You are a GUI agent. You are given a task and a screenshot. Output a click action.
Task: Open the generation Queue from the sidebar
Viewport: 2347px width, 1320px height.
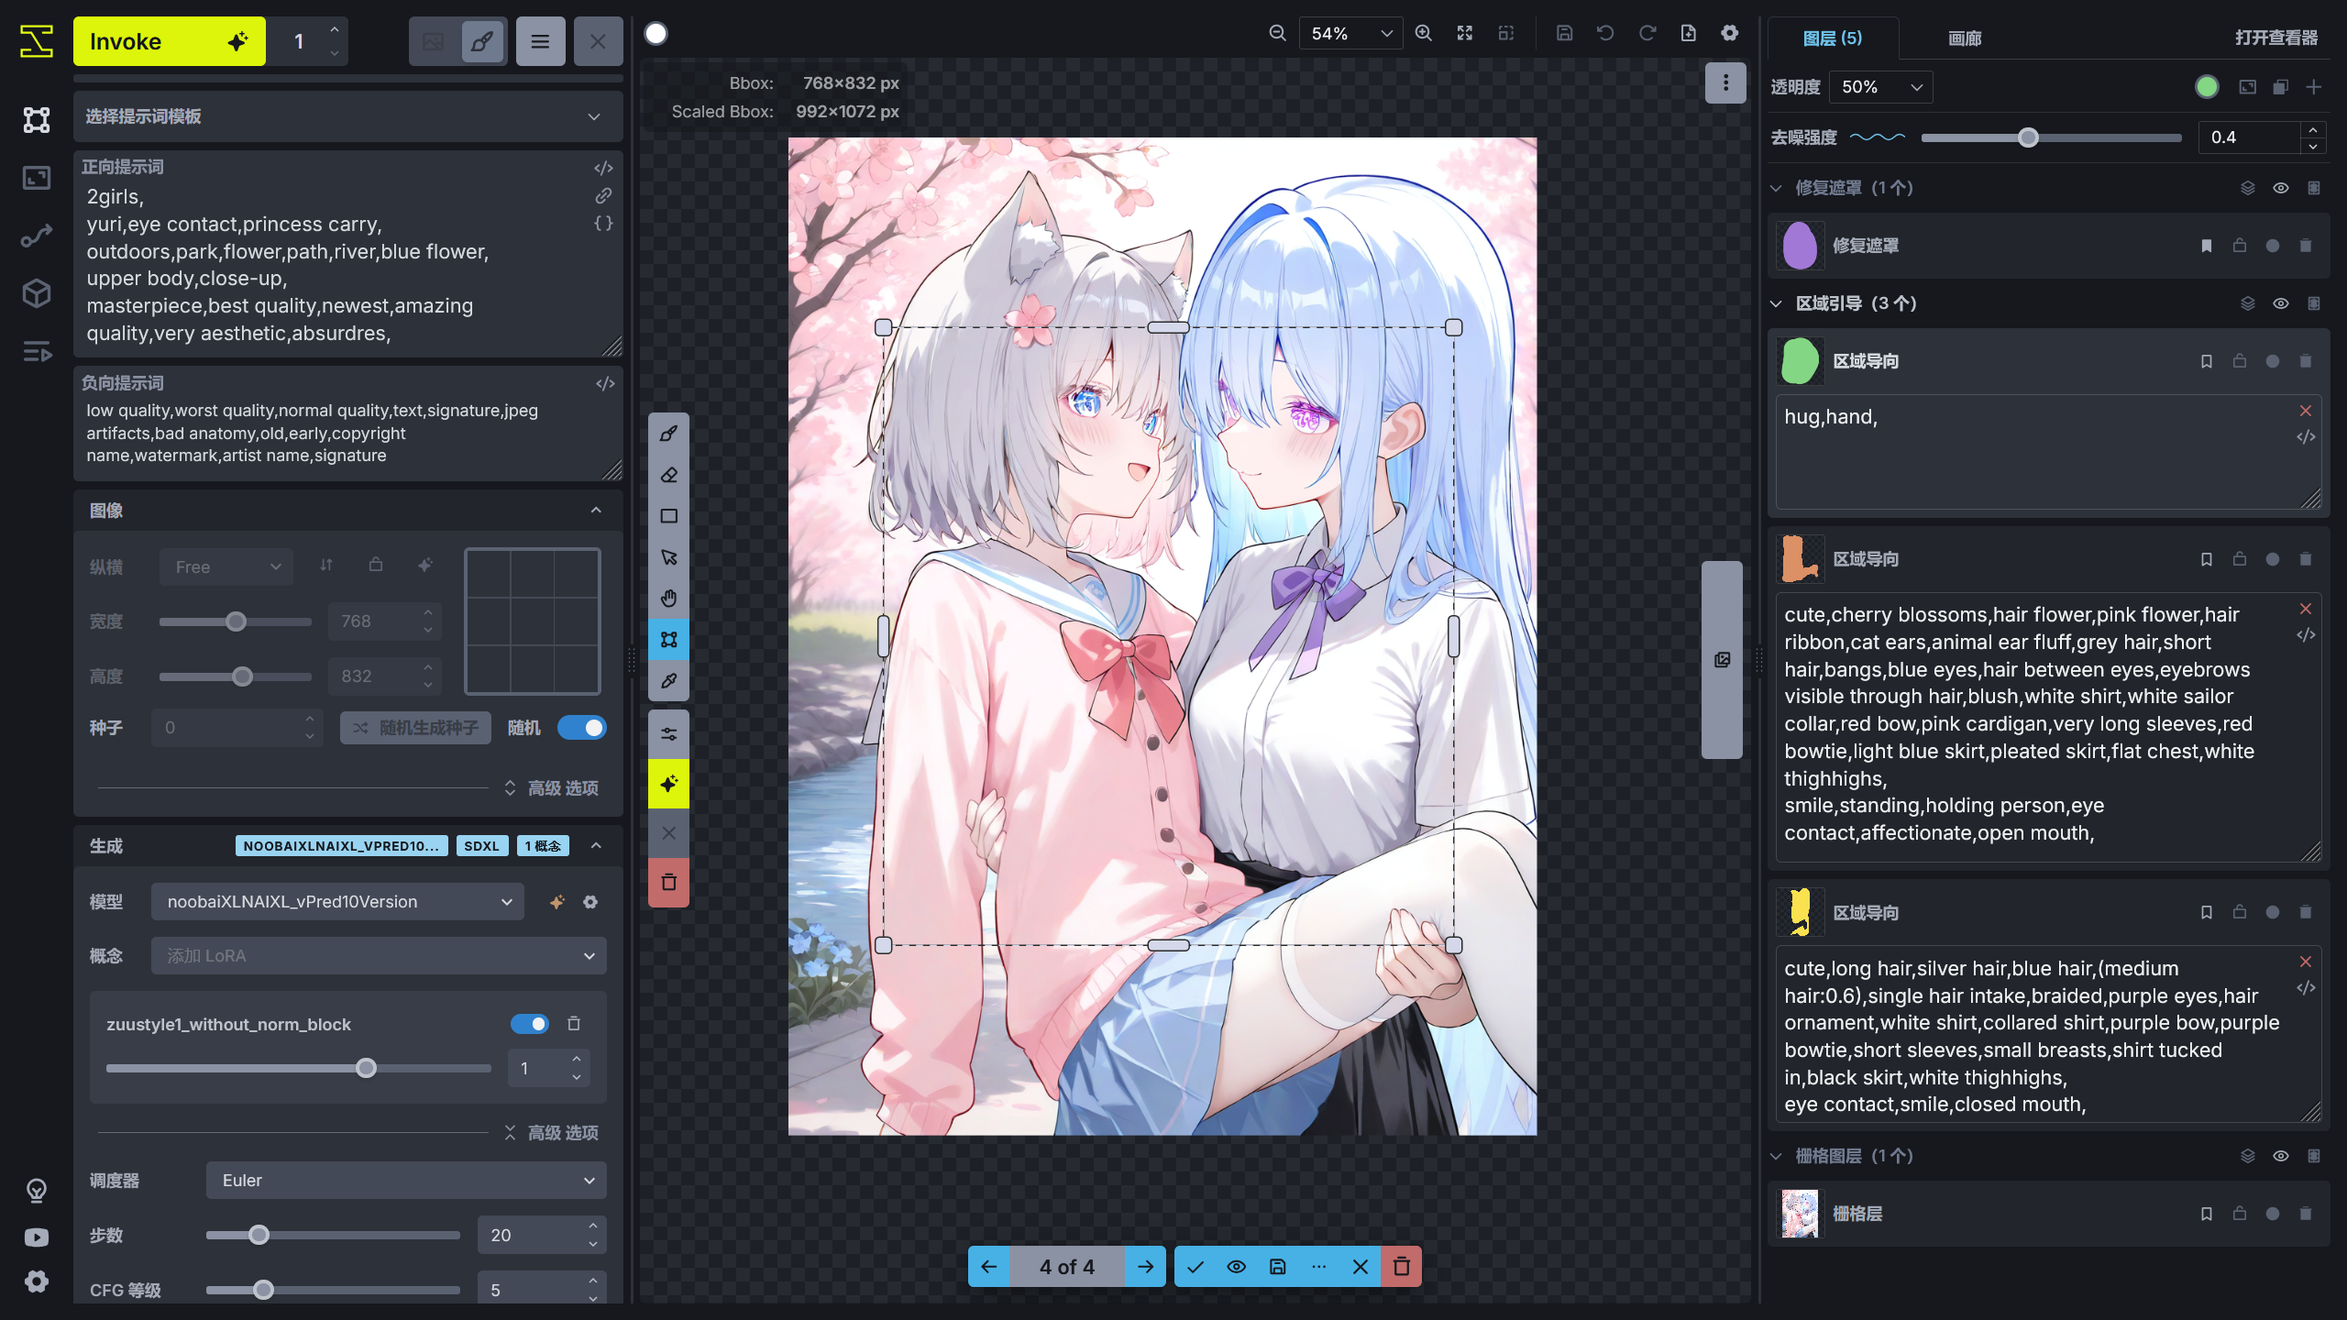(x=37, y=352)
